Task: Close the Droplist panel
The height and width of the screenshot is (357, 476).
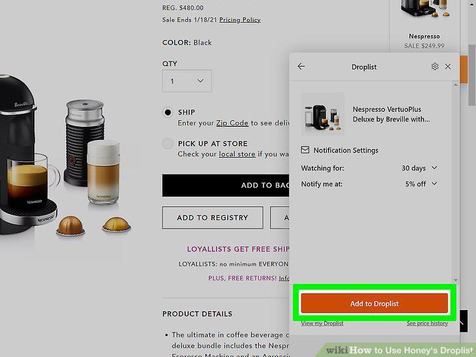Action: pos(448,67)
